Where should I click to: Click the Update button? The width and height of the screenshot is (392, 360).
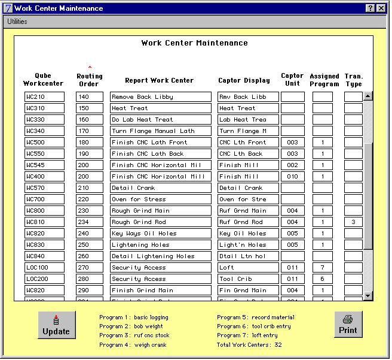point(57,325)
